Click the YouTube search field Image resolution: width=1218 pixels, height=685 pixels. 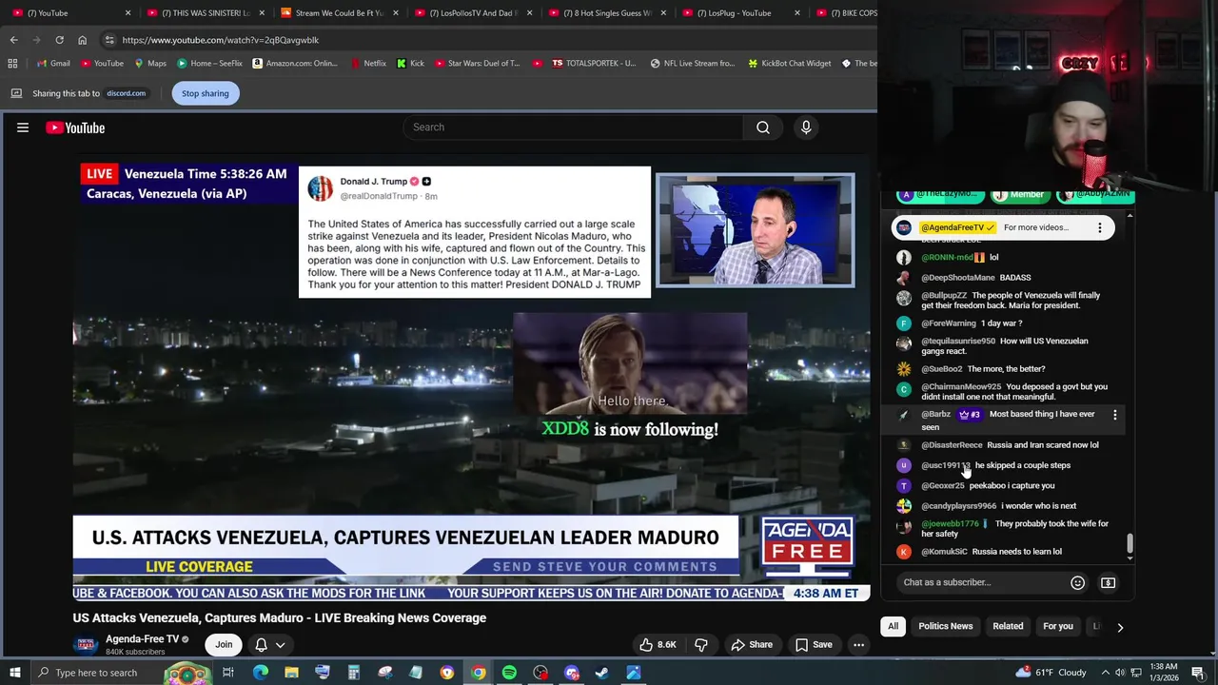(573, 127)
